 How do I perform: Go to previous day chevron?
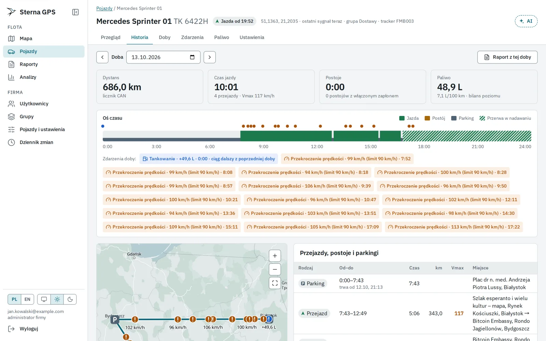(x=102, y=57)
